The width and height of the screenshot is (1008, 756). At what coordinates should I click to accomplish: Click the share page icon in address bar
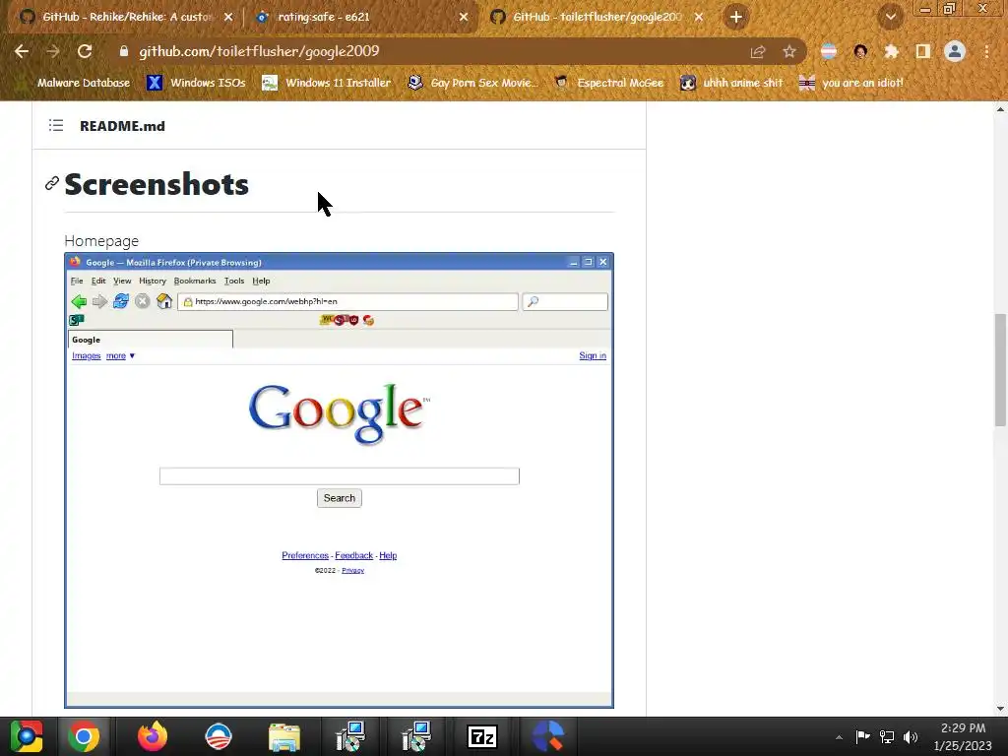pos(758,52)
